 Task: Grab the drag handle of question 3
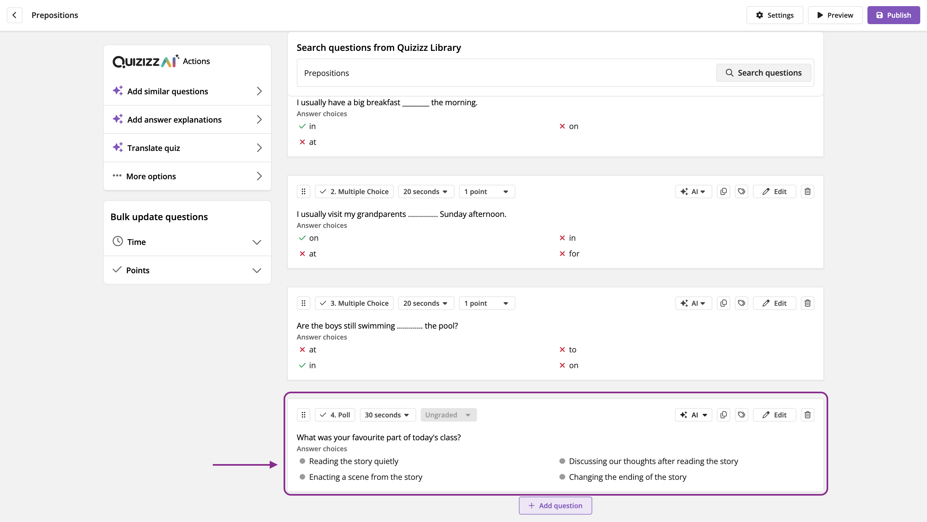click(303, 303)
